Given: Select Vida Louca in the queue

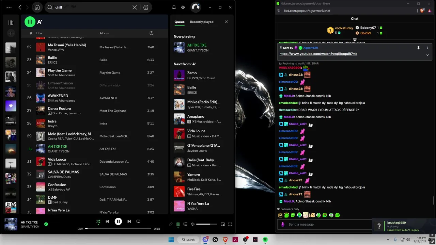Looking at the screenshot, I should 202,133.
